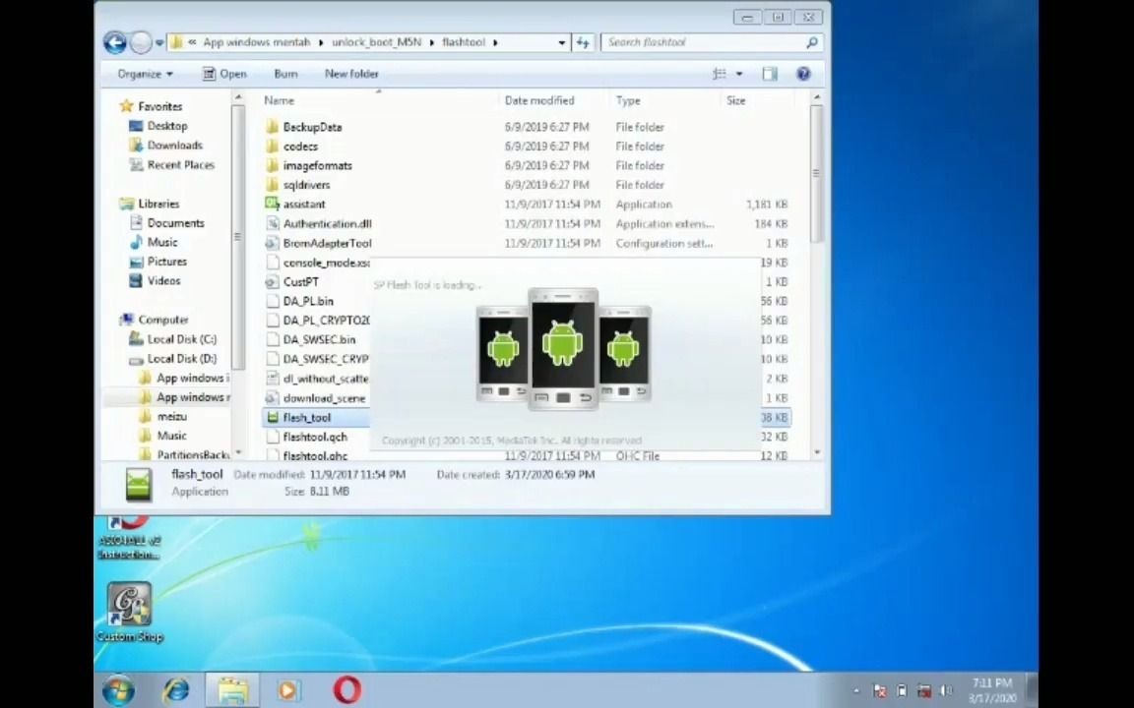Click Burn in the toolbar

coord(285,74)
